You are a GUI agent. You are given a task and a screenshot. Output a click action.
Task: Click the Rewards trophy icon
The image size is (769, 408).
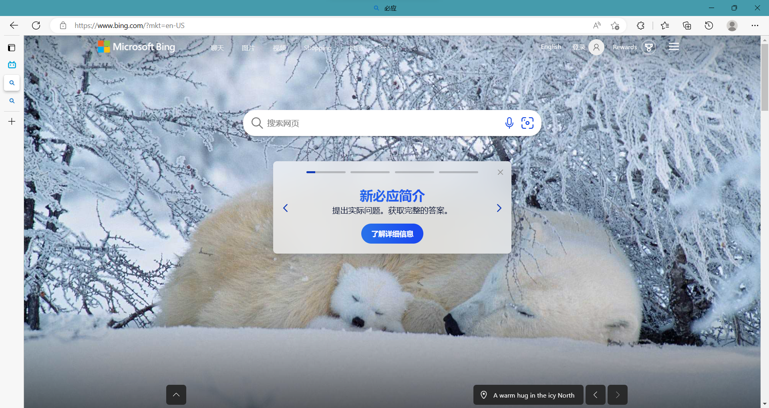pos(649,47)
